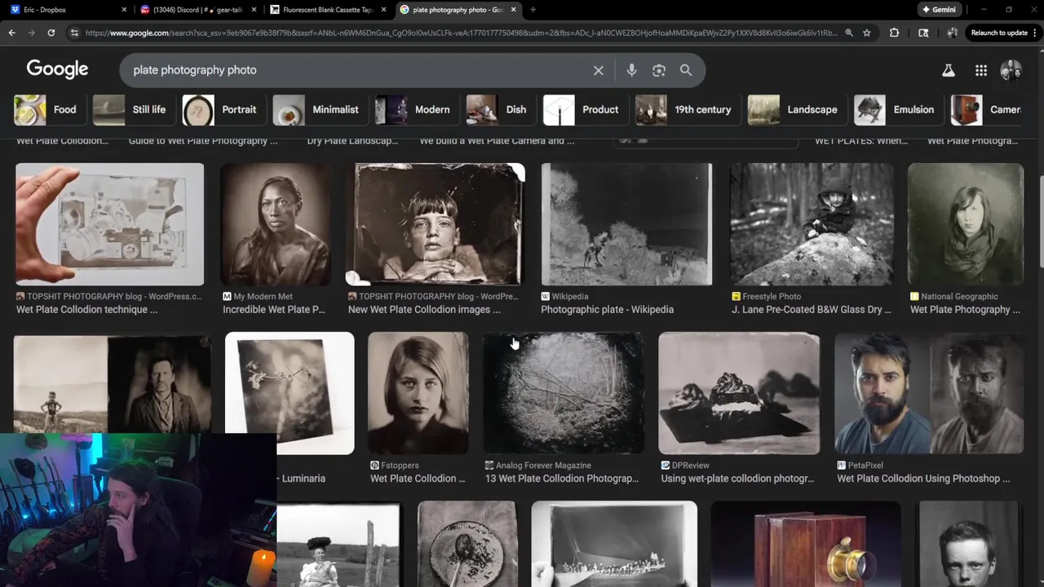Open Freestyle Photo child on rock thumbnail
The height and width of the screenshot is (587, 1044).
tap(812, 224)
